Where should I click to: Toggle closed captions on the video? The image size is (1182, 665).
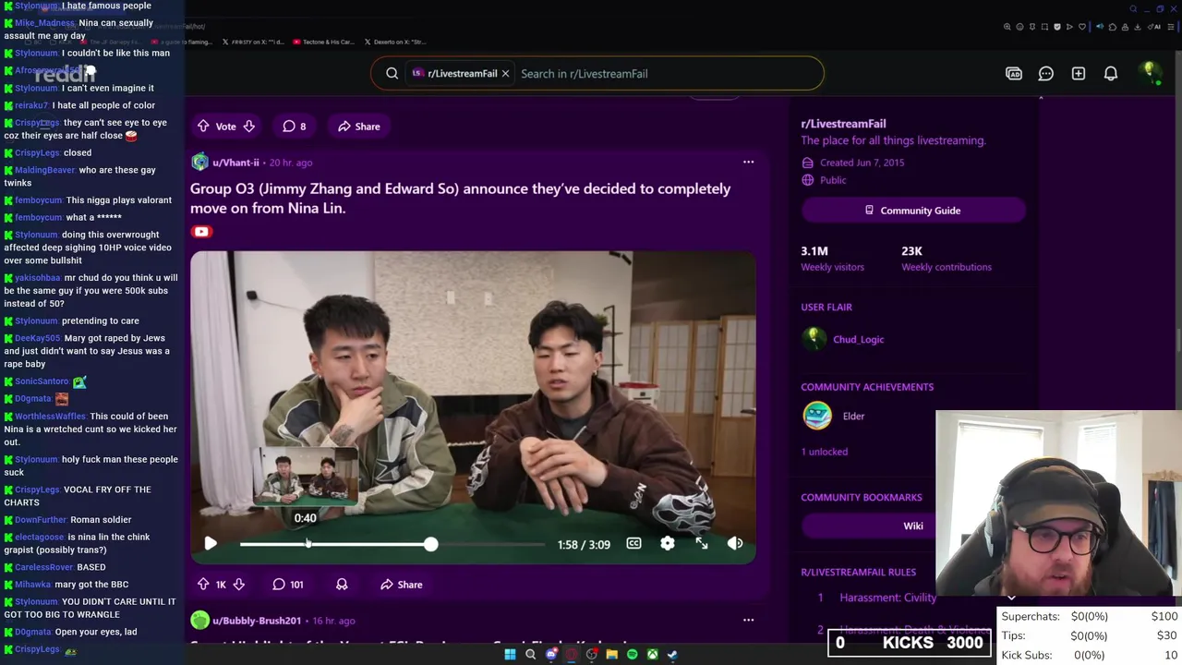pos(633,544)
